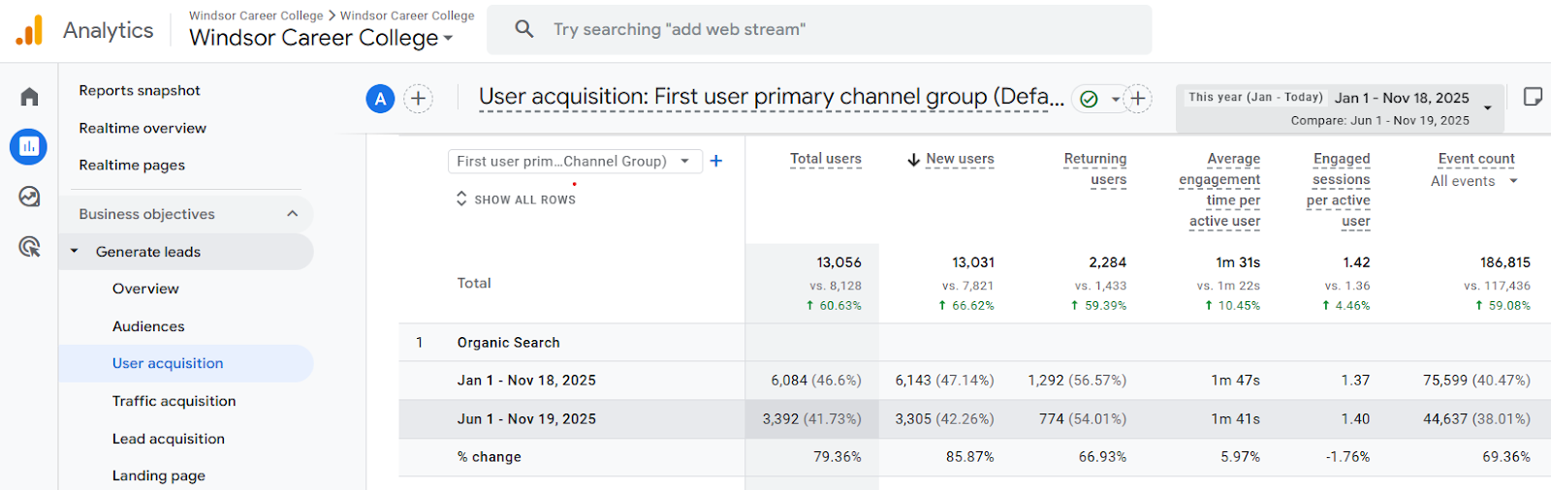Click the blue A segment badge
This screenshot has width=1551, height=490.
point(380,99)
